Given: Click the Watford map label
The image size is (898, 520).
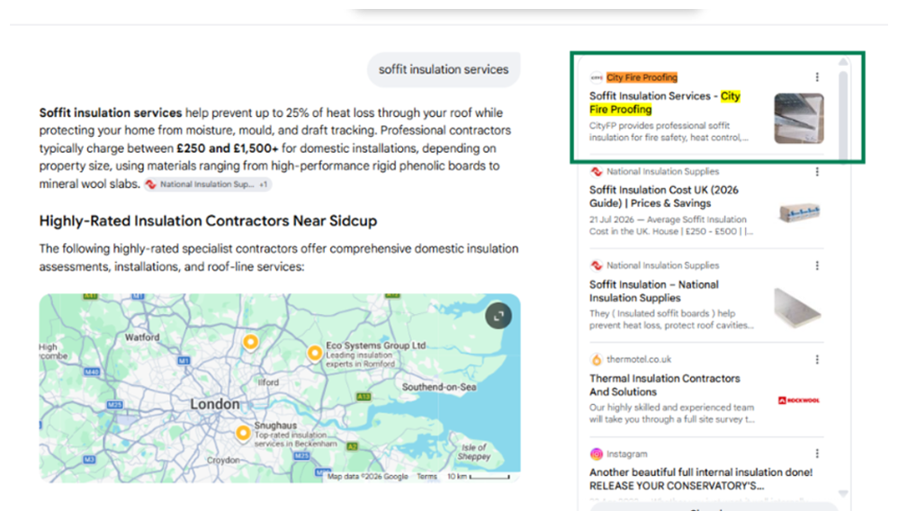Looking at the screenshot, I should (x=142, y=337).
